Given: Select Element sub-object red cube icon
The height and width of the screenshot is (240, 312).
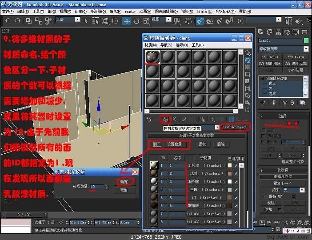Looking at the screenshot, I should 296,123.
